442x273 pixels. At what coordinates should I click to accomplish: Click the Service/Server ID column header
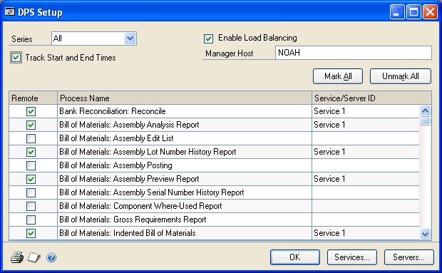[371, 98]
